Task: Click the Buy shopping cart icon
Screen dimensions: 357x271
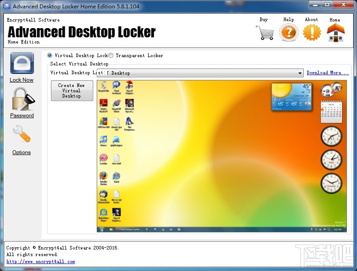Action: tap(265, 33)
